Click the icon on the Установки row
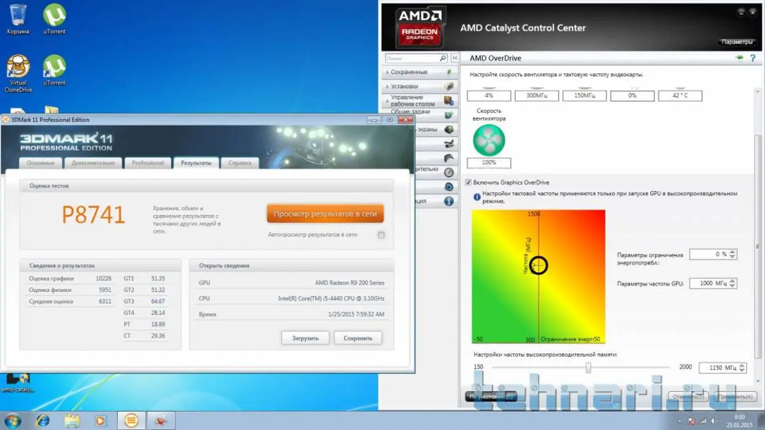Viewport: 765px width, 430px height. point(450,86)
